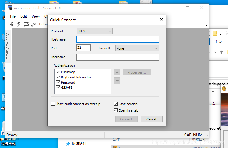This screenshot has width=228, height=148.
Task: Click the Connect in Tab chain-link icon
Action: point(33,25)
